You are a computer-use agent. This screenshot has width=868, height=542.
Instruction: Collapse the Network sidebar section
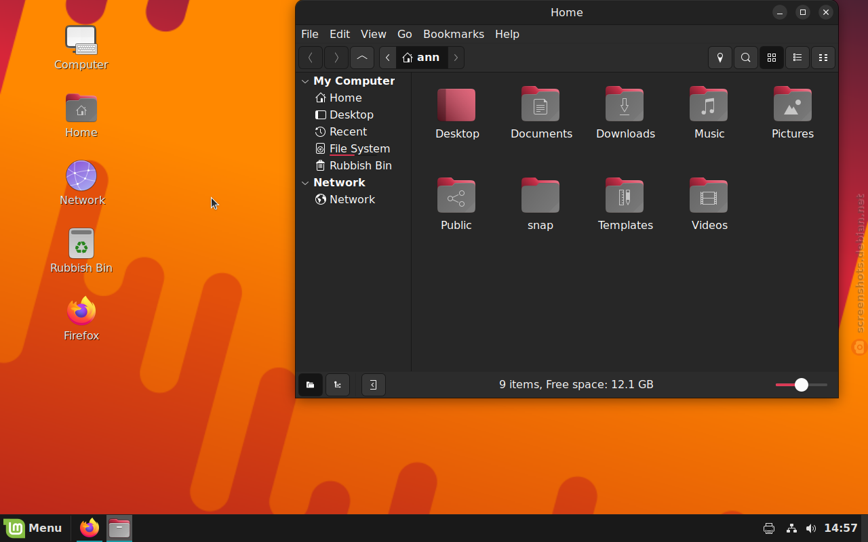pyautogui.click(x=306, y=183)
